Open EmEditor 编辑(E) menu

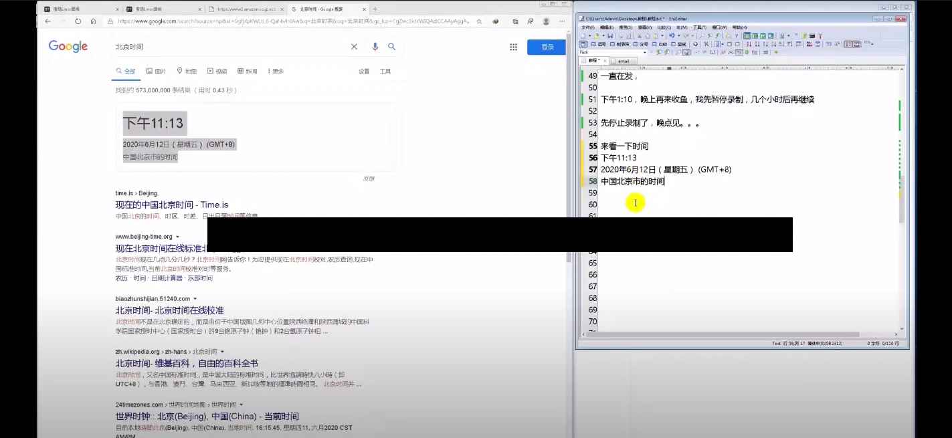[x=607, y=27]
